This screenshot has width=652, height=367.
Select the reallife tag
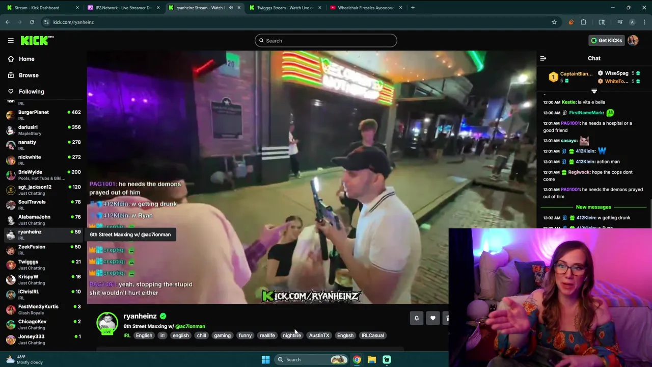coord(267,335)
